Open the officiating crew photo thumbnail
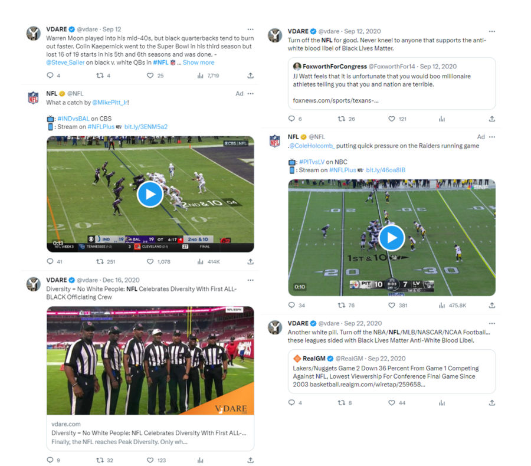The width and height of the screenshot is (531, 466). [150, 360]
